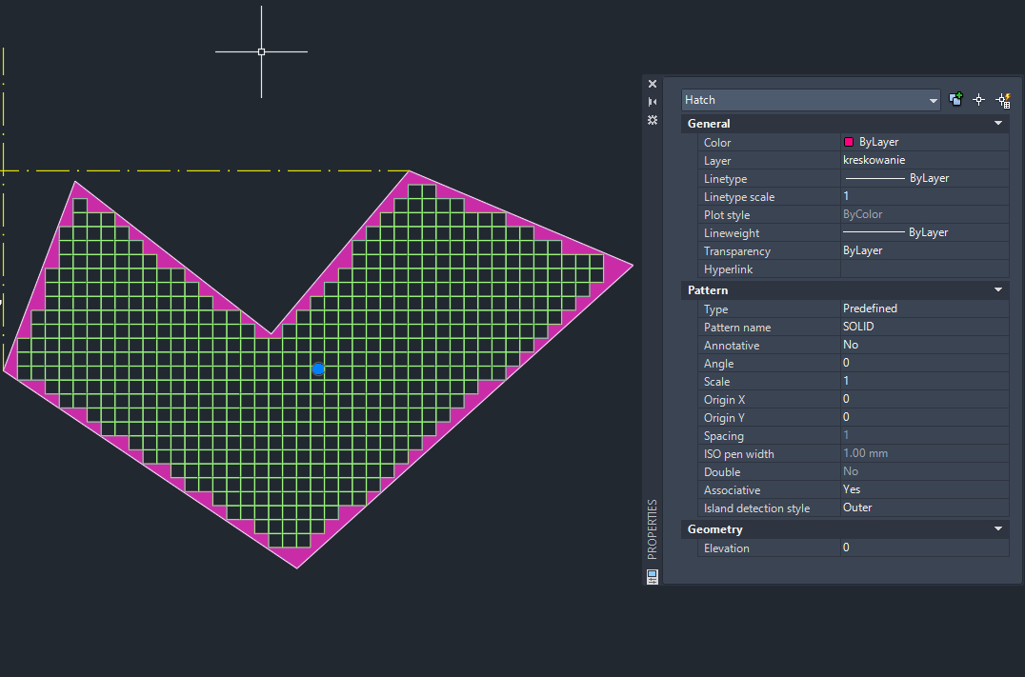This screenshot has width=1025, height=677.
Task: Collapse the Pattern section
Action: click(x=997, y=289)
